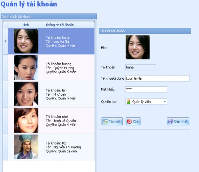Select the ttp account photo thumbnail
This screenshot has width=199, height=172.
[26, 147]
